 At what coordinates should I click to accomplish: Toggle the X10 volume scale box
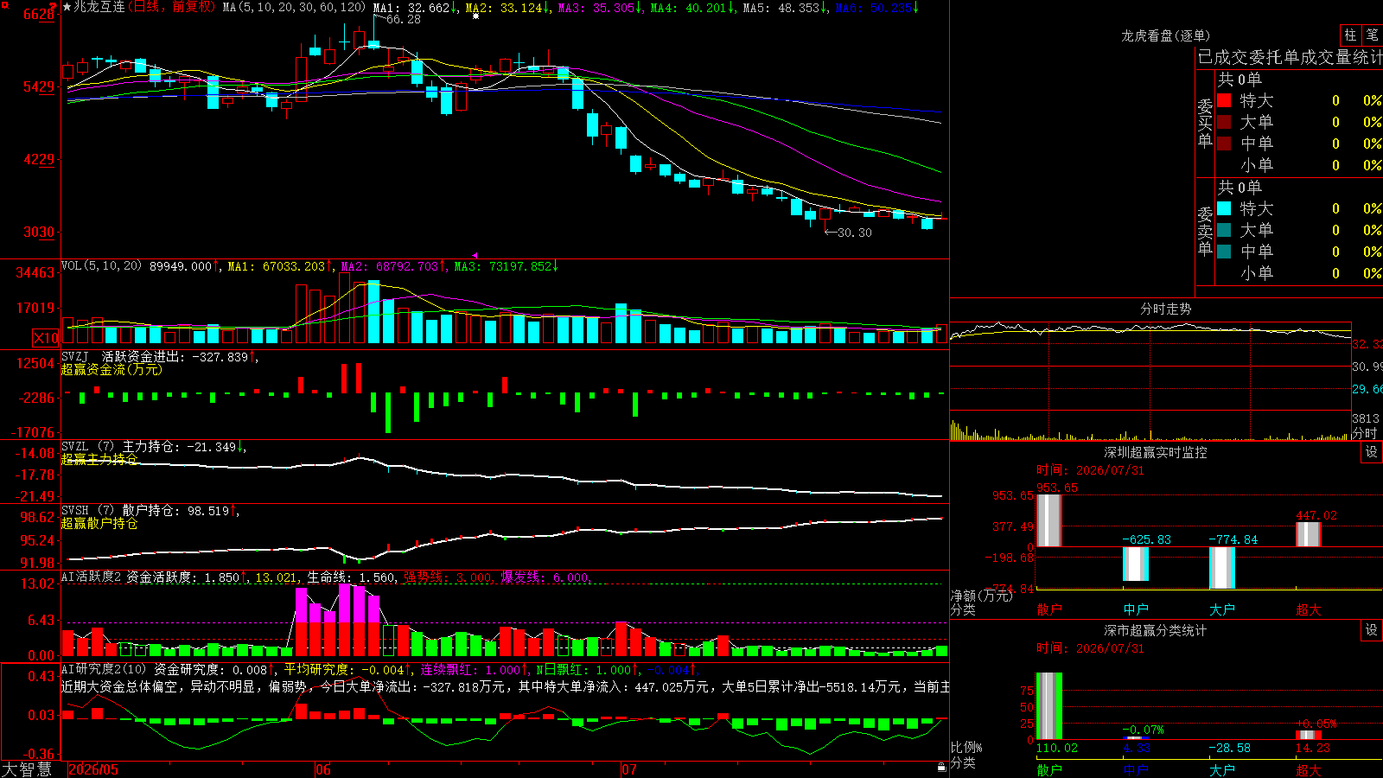46,338
